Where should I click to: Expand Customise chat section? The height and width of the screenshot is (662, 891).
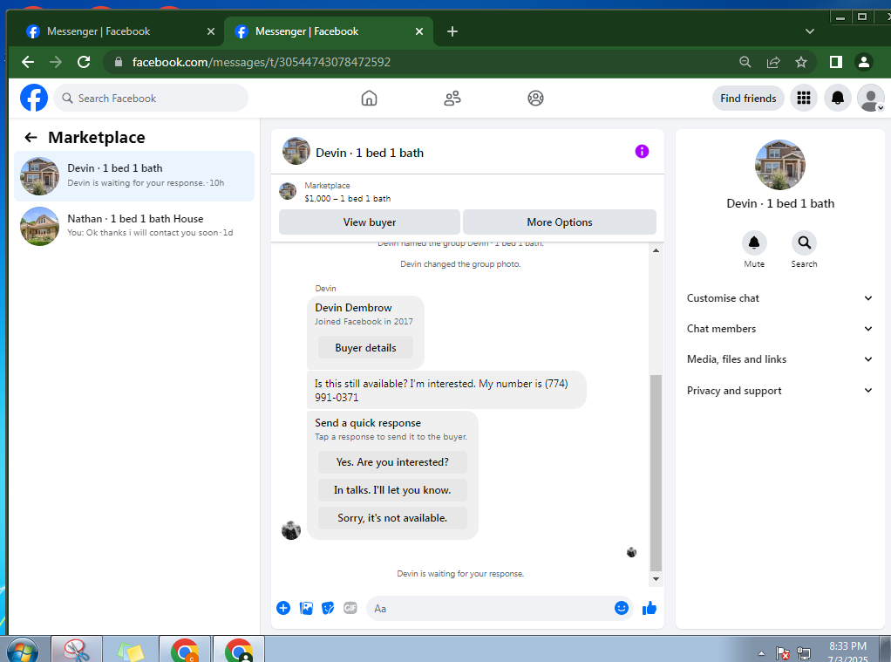[x=779, y=298]
